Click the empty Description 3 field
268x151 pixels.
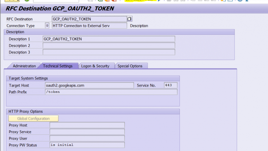tap(109, 52)
